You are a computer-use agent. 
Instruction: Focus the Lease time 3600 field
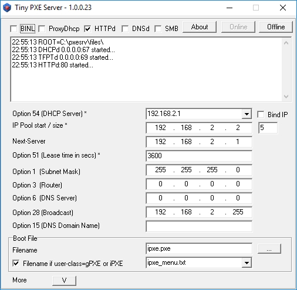(199, 156)
